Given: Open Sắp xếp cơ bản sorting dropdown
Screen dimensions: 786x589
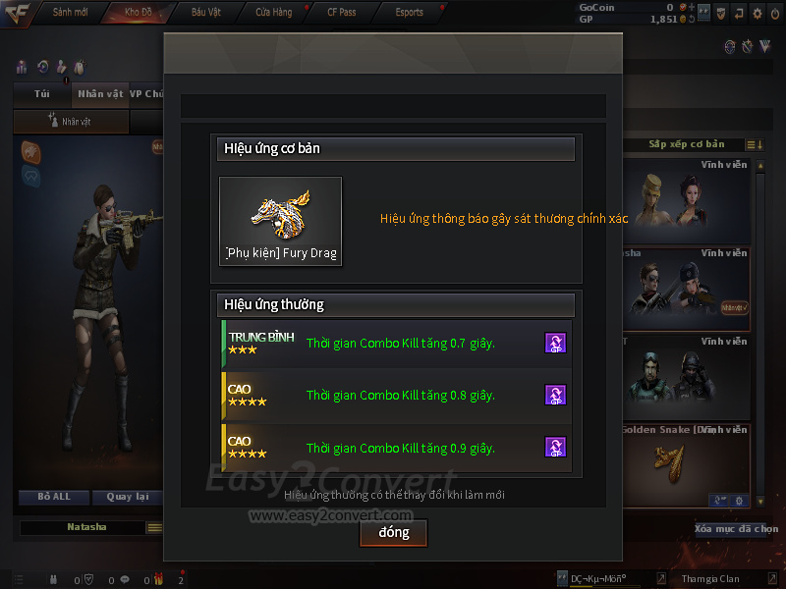Looking at the screenshot, I should 686,144.
